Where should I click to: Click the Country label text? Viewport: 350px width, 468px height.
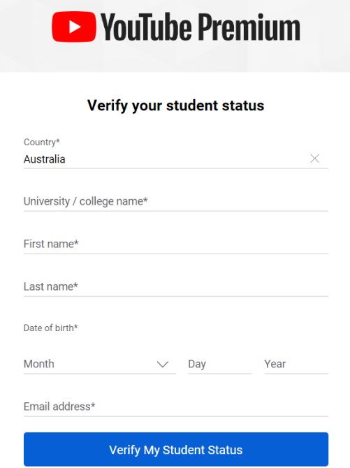pos(41,142)
